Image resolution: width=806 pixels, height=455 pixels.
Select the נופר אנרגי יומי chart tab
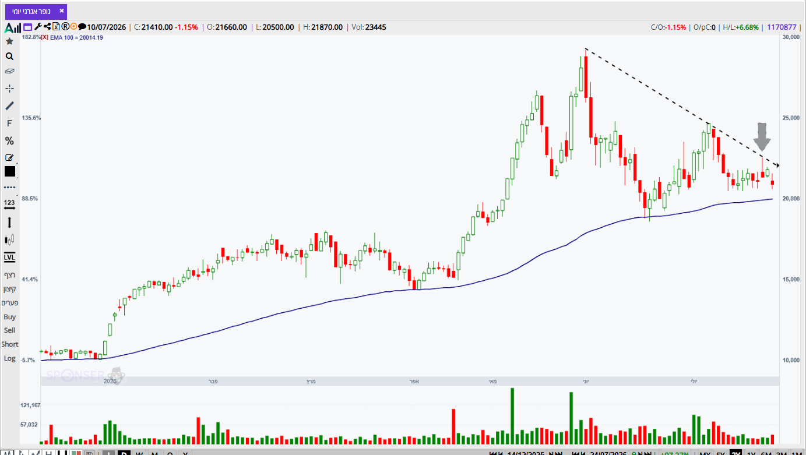32,11
